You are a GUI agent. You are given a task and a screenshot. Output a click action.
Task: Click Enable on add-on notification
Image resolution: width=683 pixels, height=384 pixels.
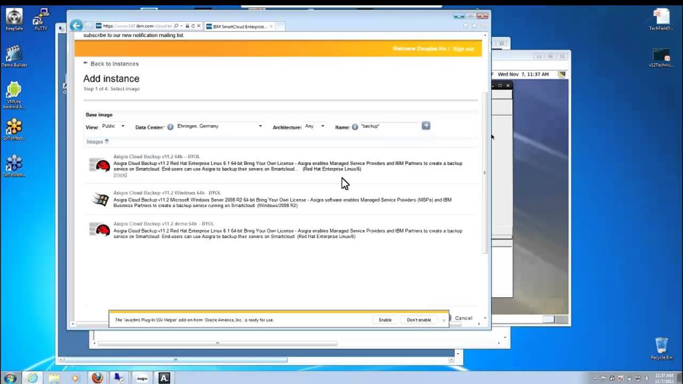click(x=385, y=320)
